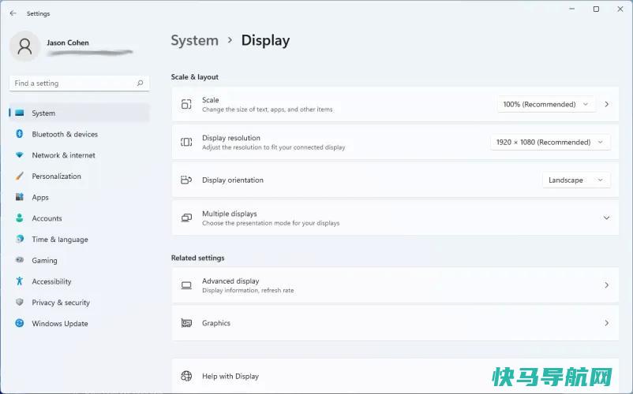
Task: Open Graphics settings via its arrow
Action: pos(607,323)
